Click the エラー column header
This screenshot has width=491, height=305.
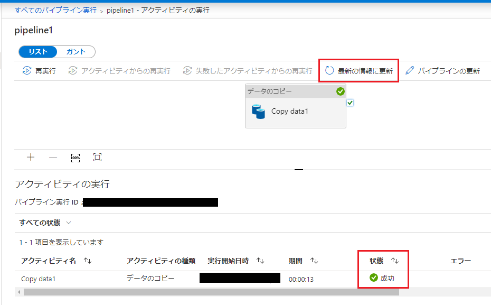(x=460, y=261)
